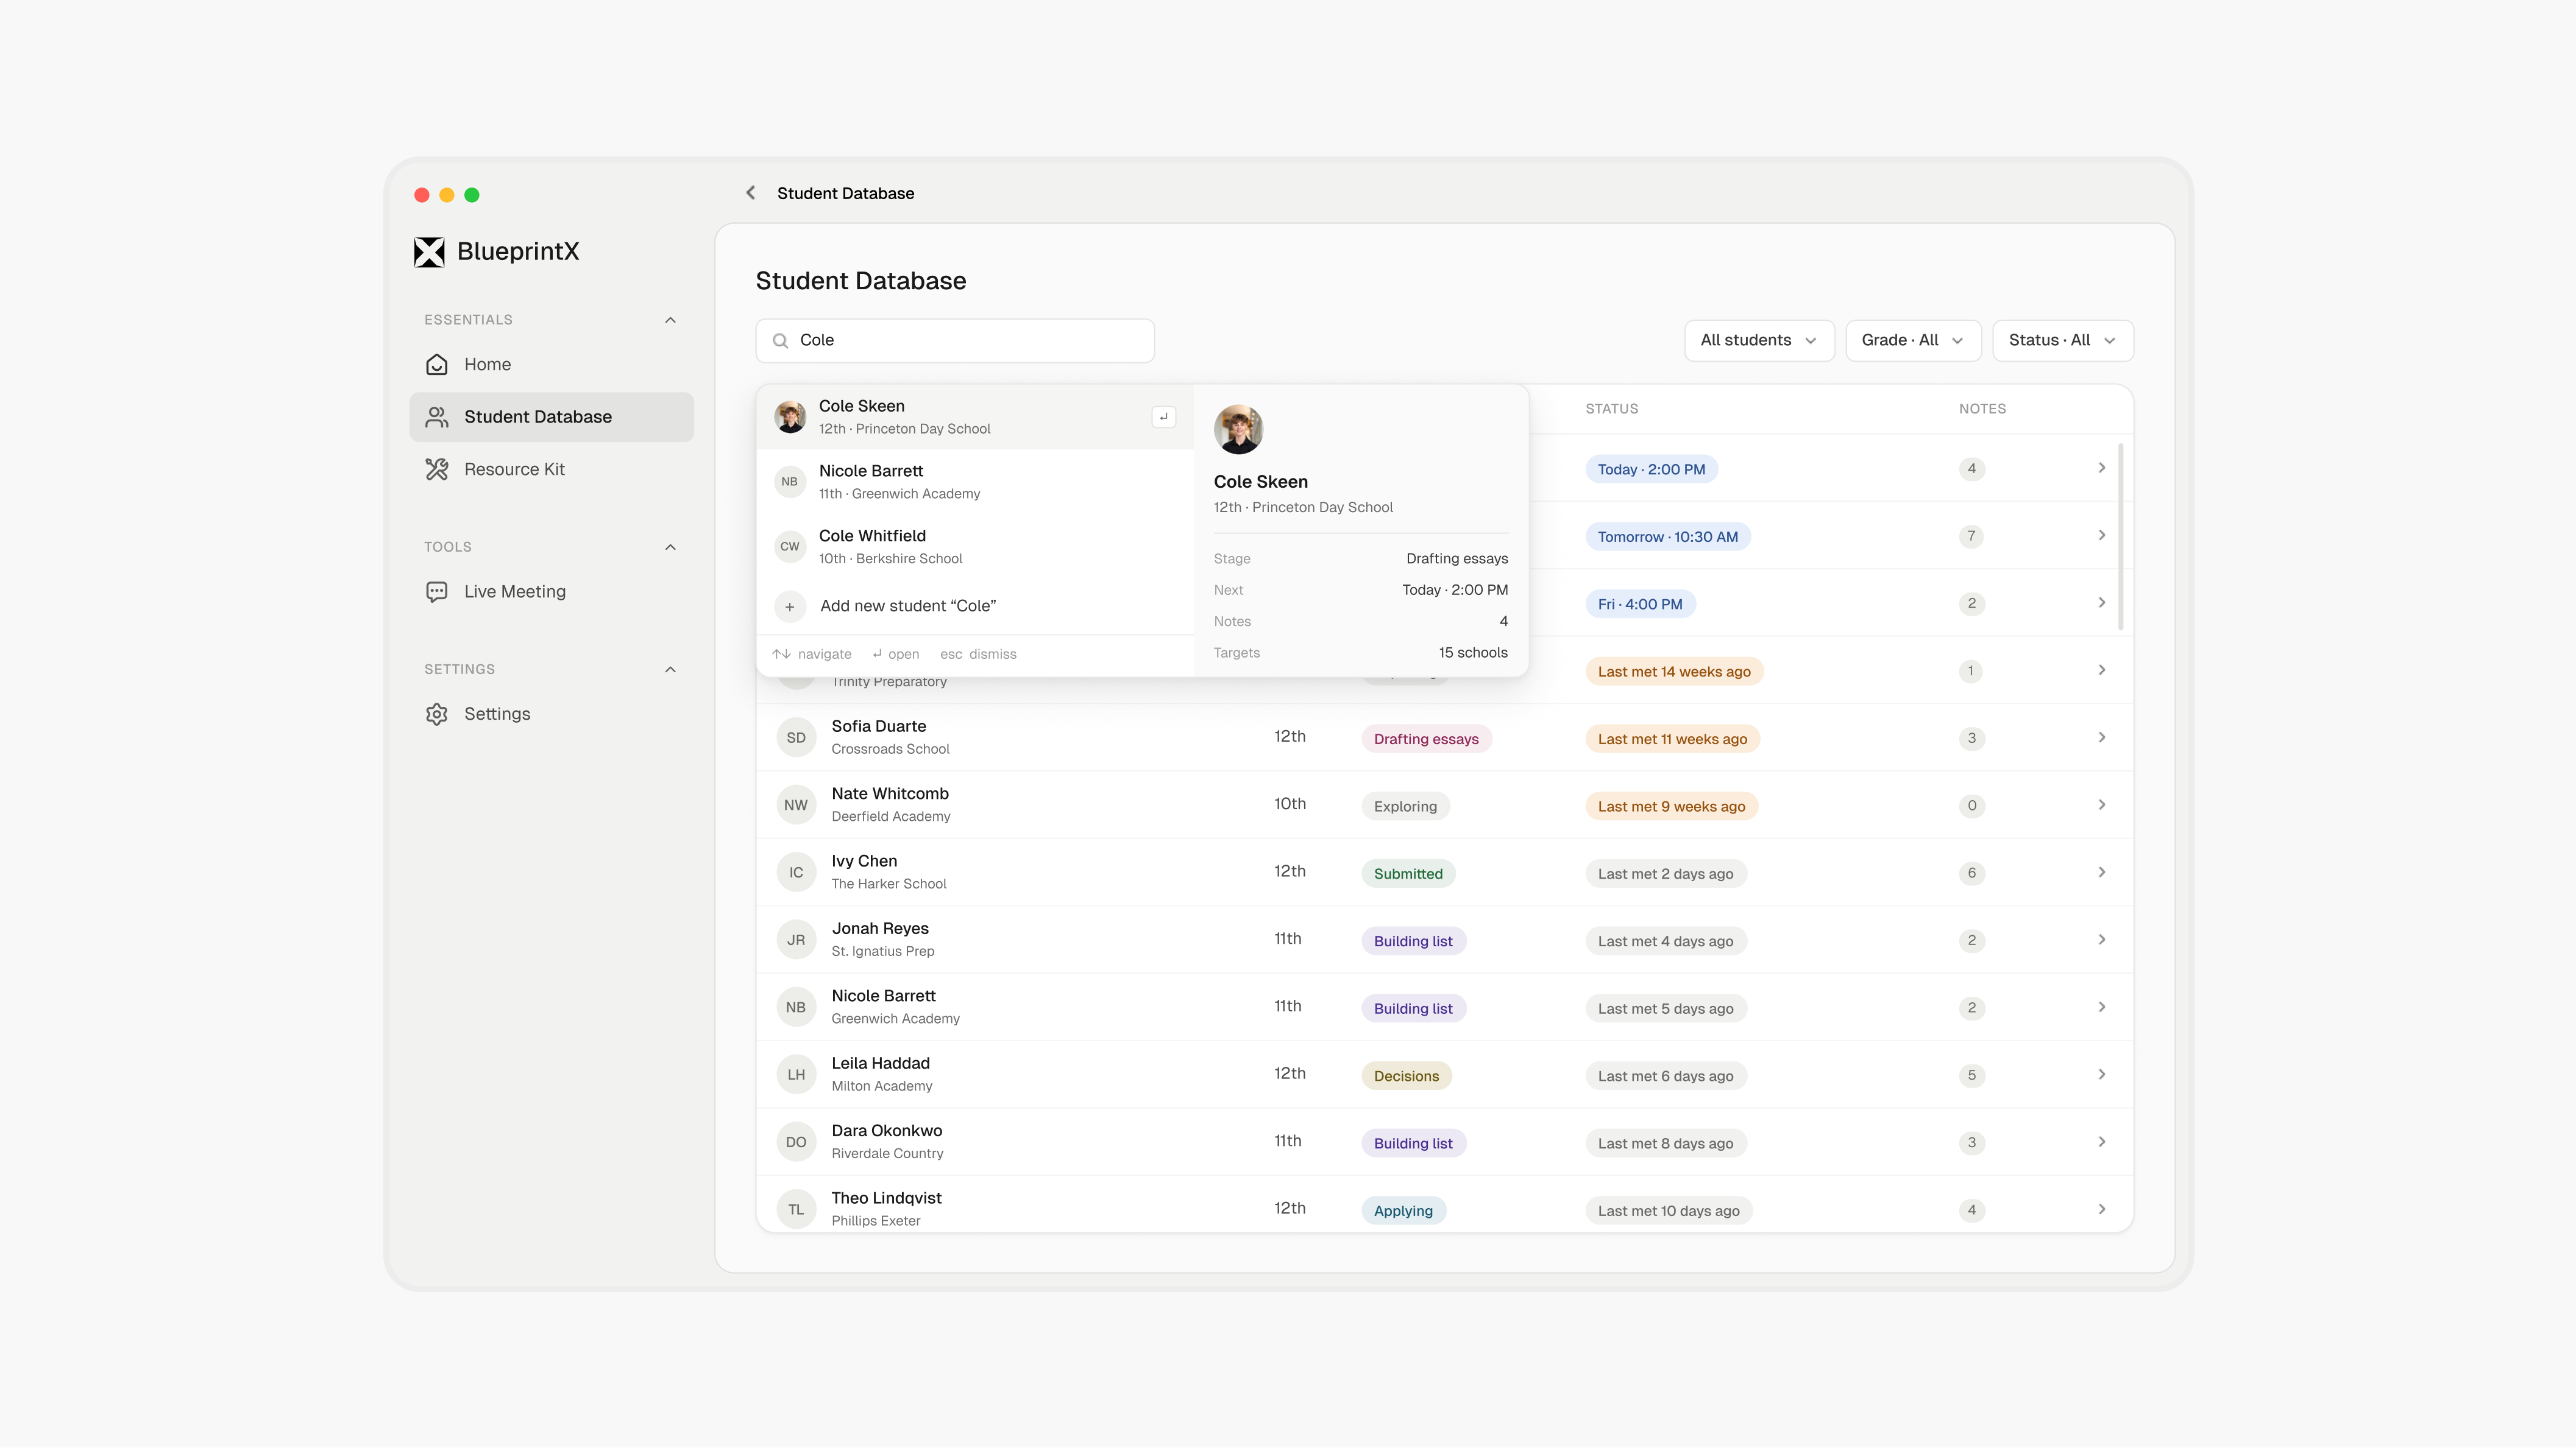Screen dimensions: 2576x1448
Task: Click Nate Whitcomb Exploring tag
Action: [1405, 806]
